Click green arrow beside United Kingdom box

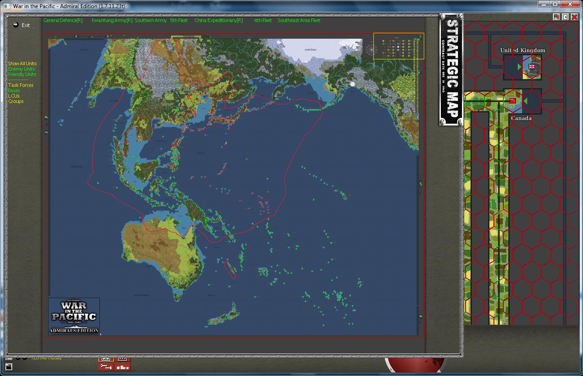tap(520, 67)
